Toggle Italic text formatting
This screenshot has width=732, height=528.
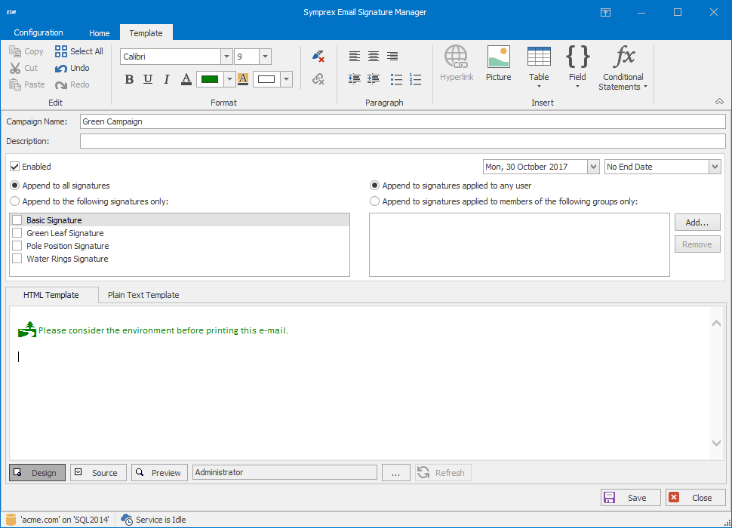click(x=166, y=79)
